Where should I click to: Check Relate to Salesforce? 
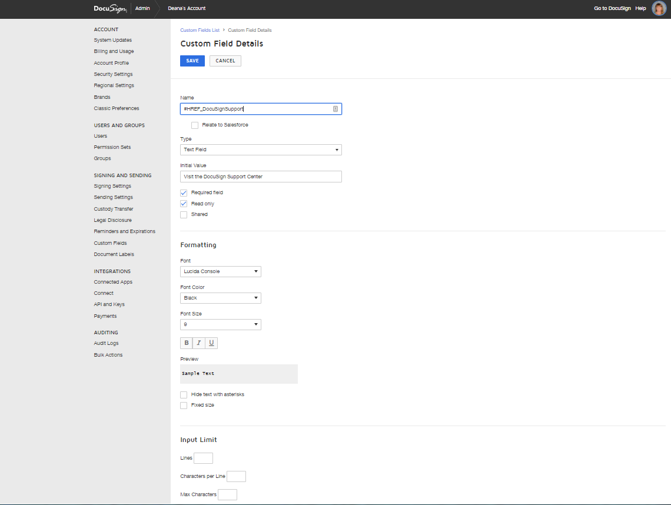click(x=195, y=125)
